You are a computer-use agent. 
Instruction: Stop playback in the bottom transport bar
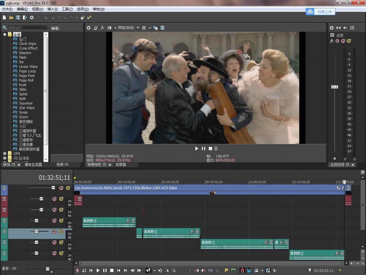pyautogui.click(x=112, y=270)
